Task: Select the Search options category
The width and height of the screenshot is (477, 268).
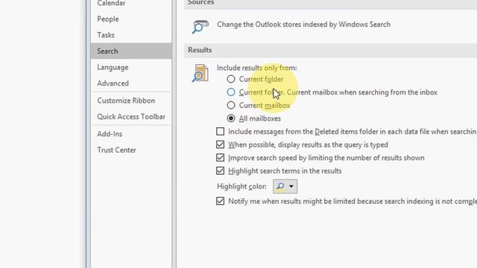Action: (131, 51)
